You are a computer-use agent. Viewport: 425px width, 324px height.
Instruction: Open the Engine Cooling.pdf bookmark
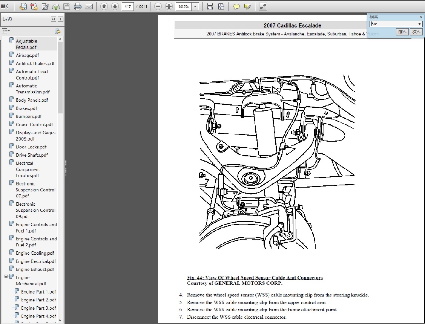click(35, 253)
